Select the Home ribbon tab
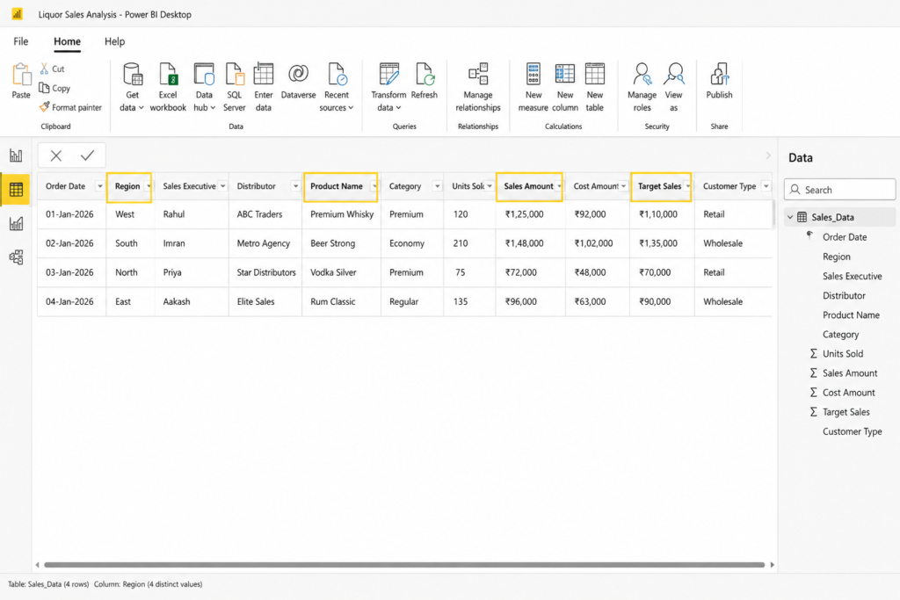Image resolution: width=900 pixels, height=600 pixels. (67, 41)
